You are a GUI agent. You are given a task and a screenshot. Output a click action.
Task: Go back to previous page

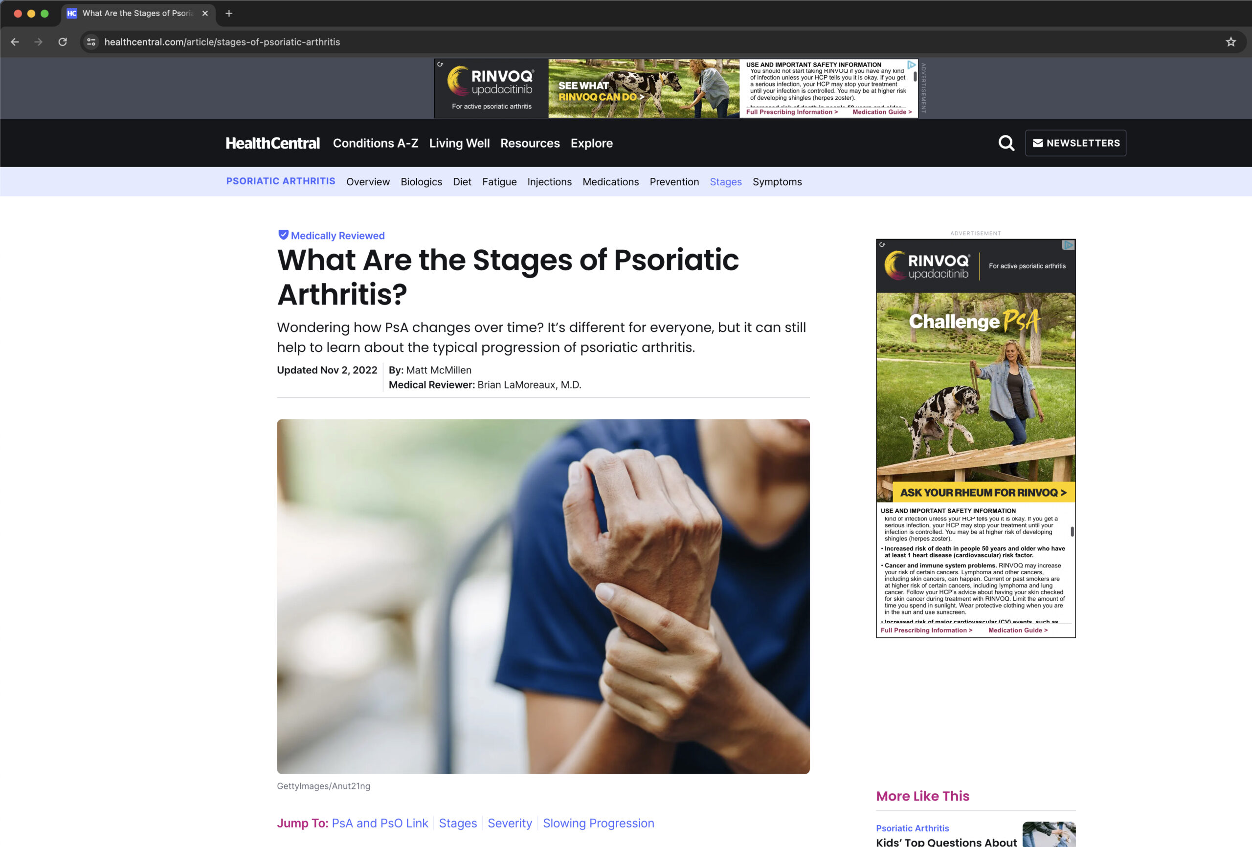click(15, 42)
